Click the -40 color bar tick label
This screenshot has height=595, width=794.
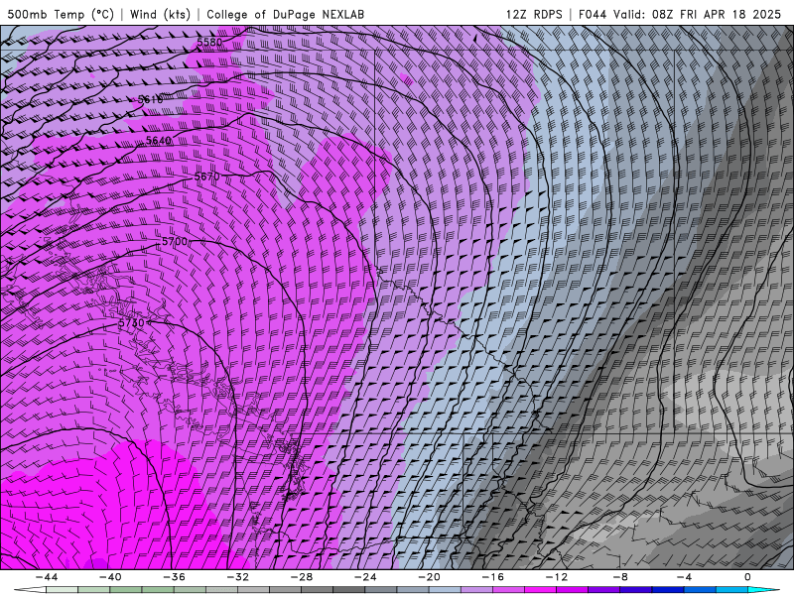pyautogui.click(x=110, y=577)
